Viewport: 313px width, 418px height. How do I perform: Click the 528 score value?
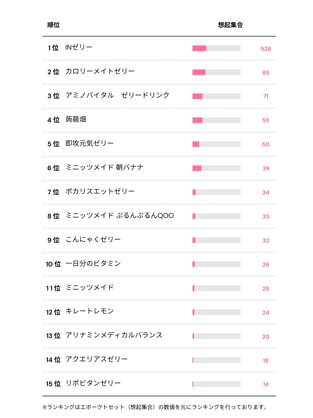pos(266,49)
